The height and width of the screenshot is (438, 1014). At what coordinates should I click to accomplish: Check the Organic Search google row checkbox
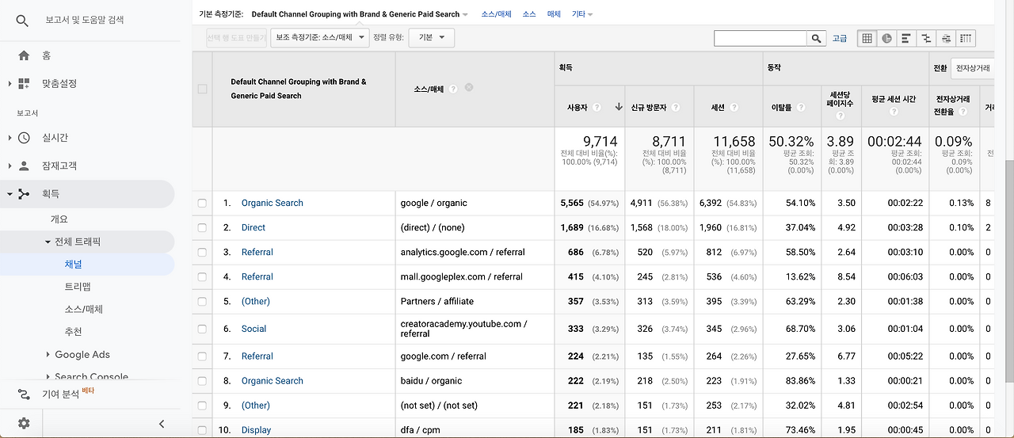click(202, 204)
